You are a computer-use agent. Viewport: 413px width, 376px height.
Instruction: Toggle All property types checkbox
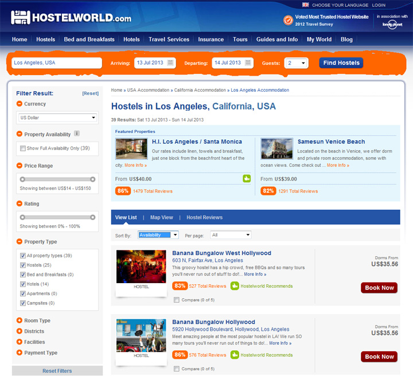tap(23, 256)
